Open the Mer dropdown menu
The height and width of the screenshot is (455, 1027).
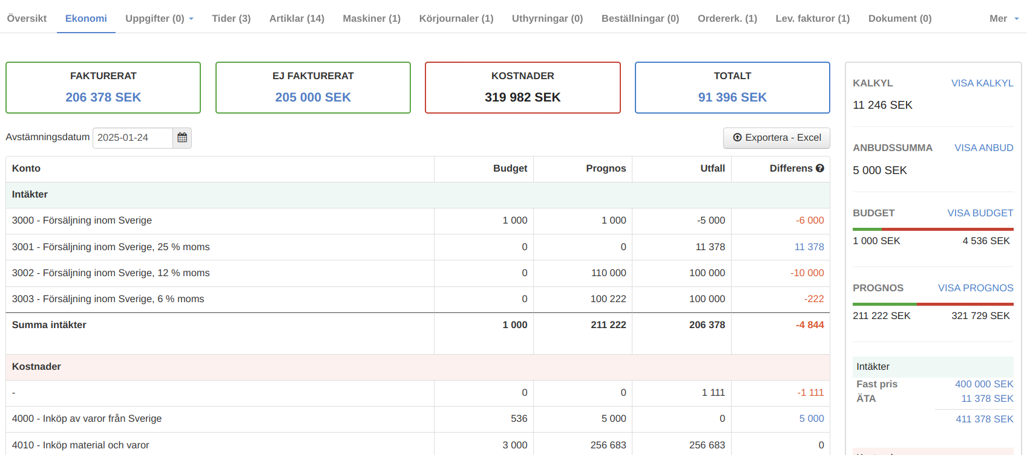tap(1003, 19)
